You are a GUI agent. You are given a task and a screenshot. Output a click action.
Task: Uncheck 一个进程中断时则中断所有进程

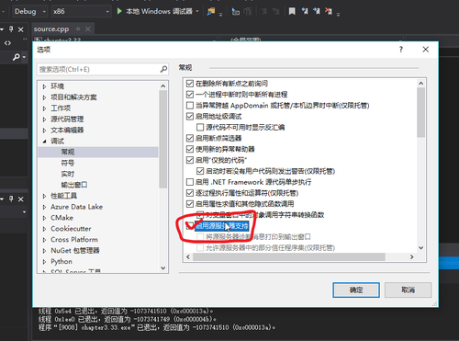click(x=190, y=95)
